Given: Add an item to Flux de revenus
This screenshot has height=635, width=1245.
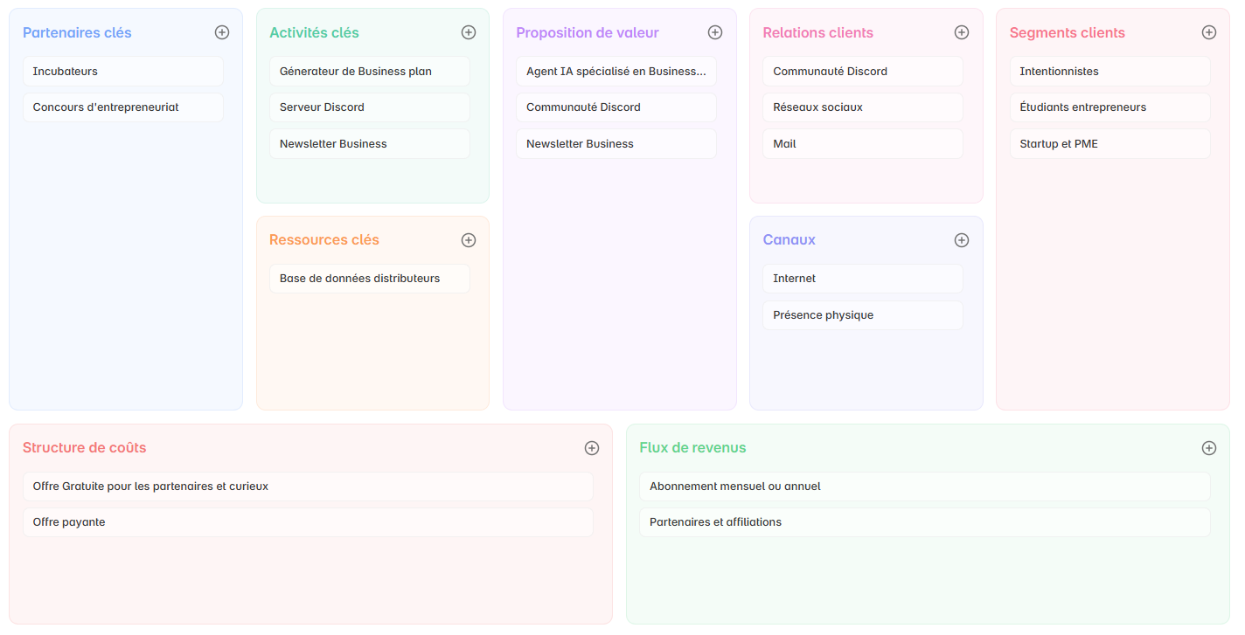Looking at the screenshot, I should click(x=1209, y=448).
